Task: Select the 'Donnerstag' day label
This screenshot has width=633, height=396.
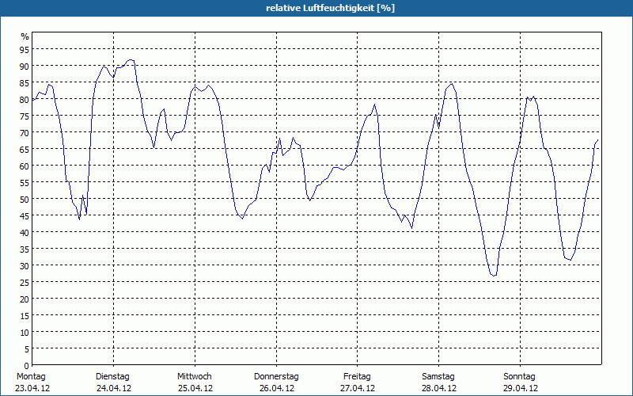Action: [276, 377]
